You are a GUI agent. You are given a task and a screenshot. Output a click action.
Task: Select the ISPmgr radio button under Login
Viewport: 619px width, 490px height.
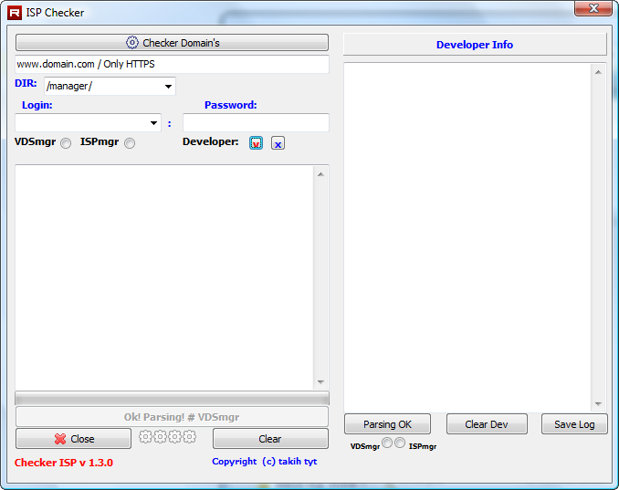(130, 143)
